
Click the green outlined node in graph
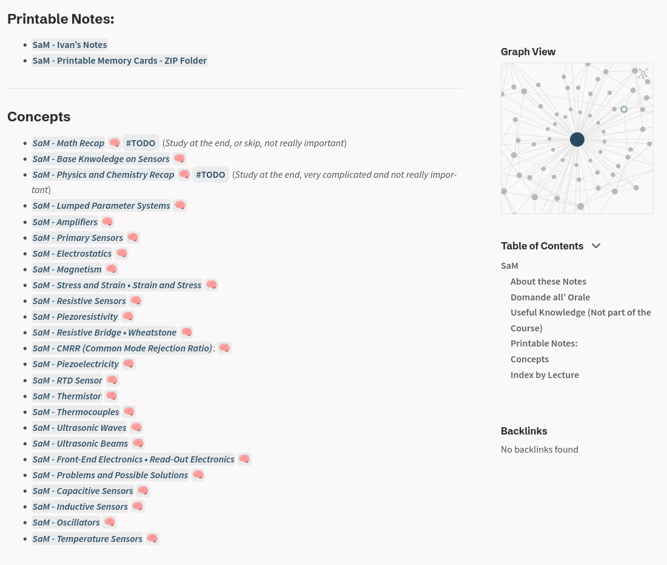624,109
